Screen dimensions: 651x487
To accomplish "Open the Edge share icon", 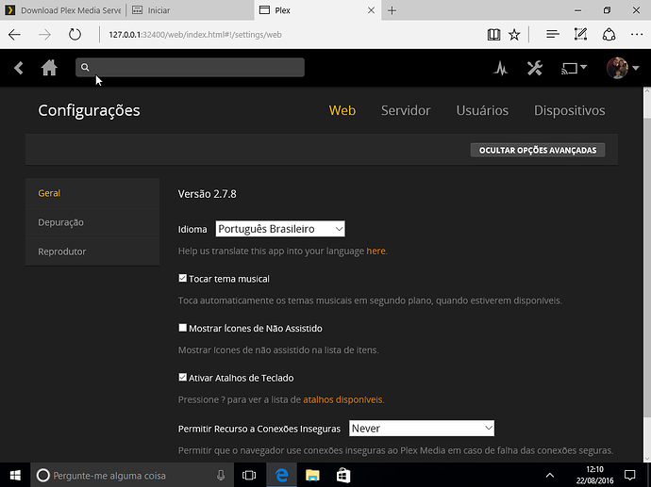I will [609, 35].
